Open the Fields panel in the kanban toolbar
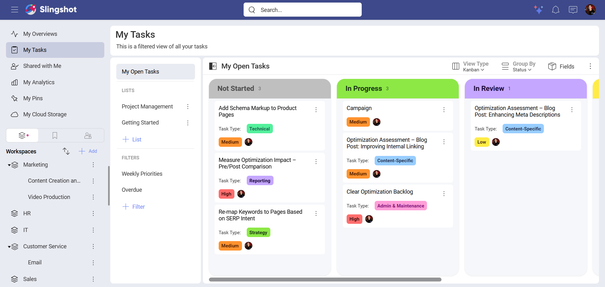The width and height of the screenshot is (605, 287). click(562, 66)
